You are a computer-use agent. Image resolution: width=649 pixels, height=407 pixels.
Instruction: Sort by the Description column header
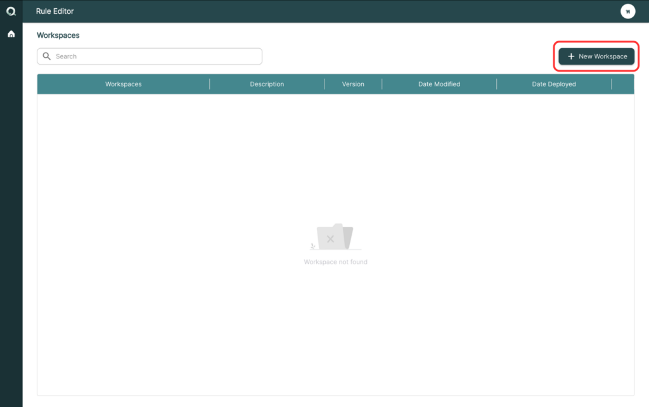[x=267, y=84]
